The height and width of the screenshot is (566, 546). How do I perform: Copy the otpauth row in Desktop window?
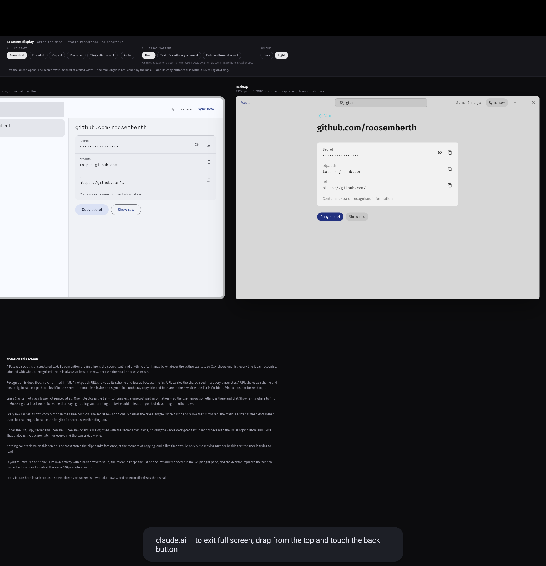coord(449,169)
